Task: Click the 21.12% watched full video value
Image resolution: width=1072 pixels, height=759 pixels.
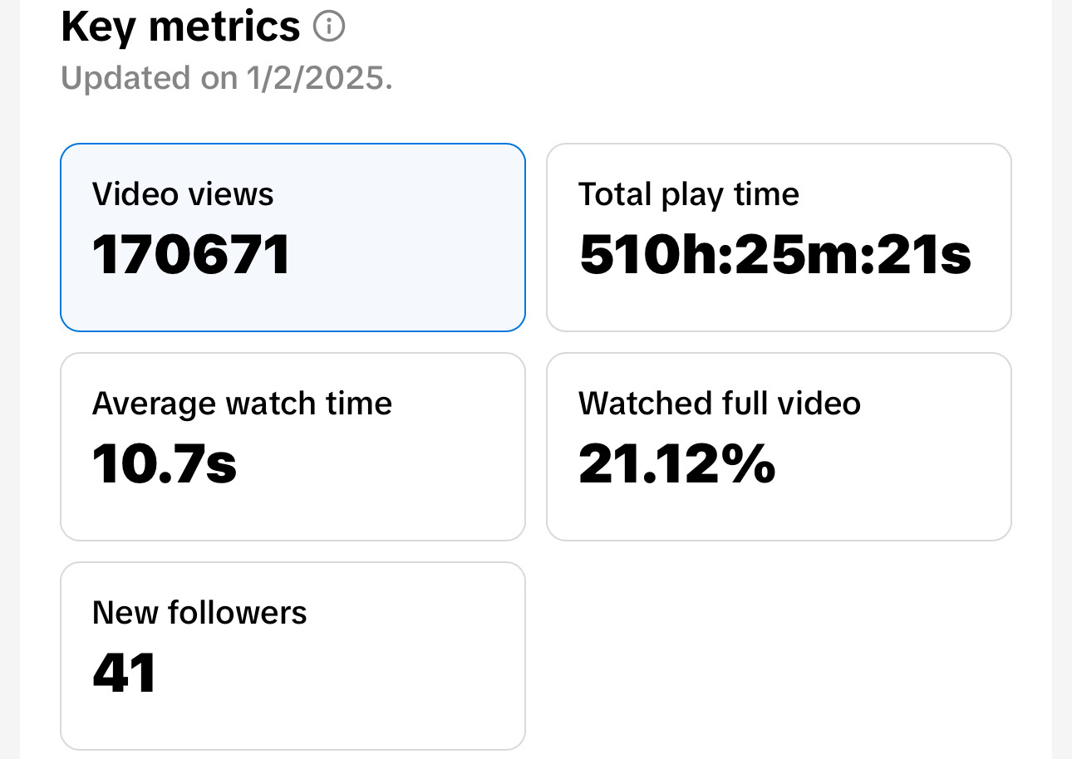Action: (x=676, y=463)
